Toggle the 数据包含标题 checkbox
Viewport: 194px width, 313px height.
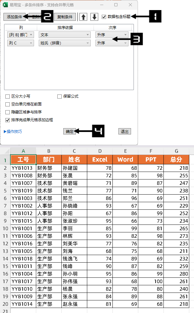[104, 17]
